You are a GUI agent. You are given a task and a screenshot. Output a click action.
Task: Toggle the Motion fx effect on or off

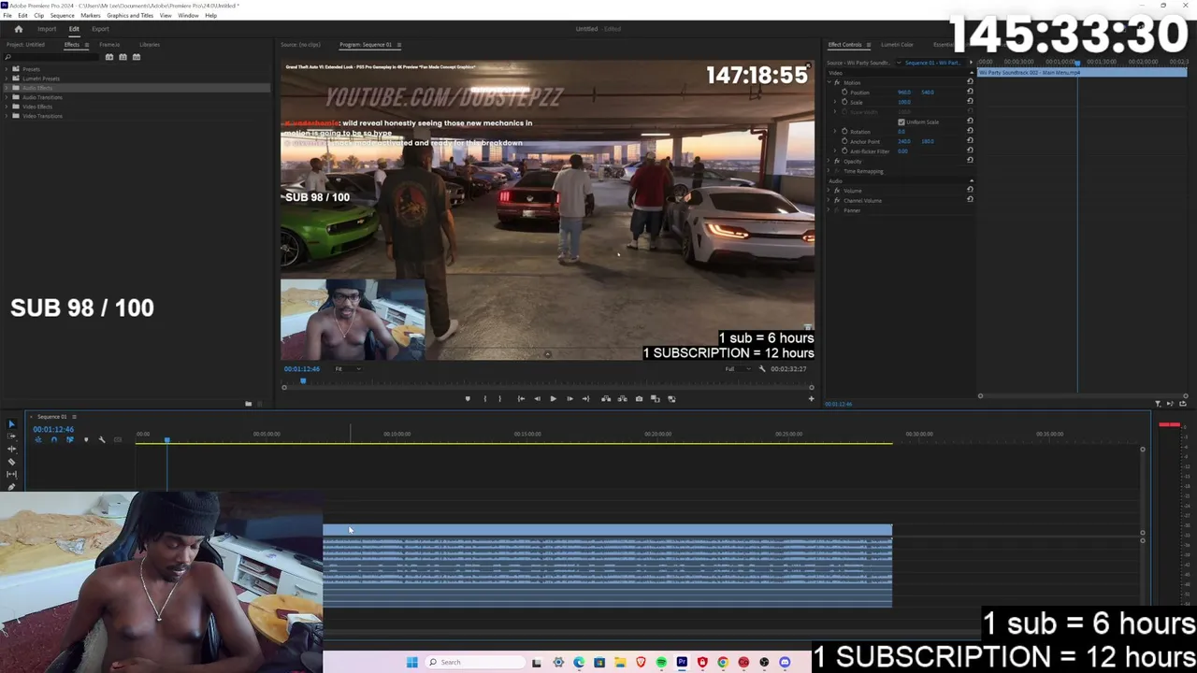[x=837, y=82]
